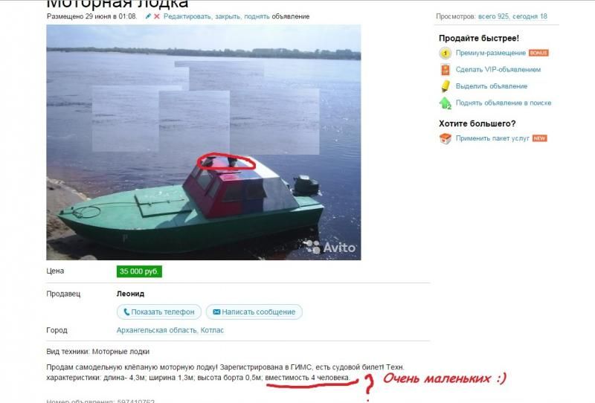
Task: Open the Редактировать link
Action: click(187, 16)
